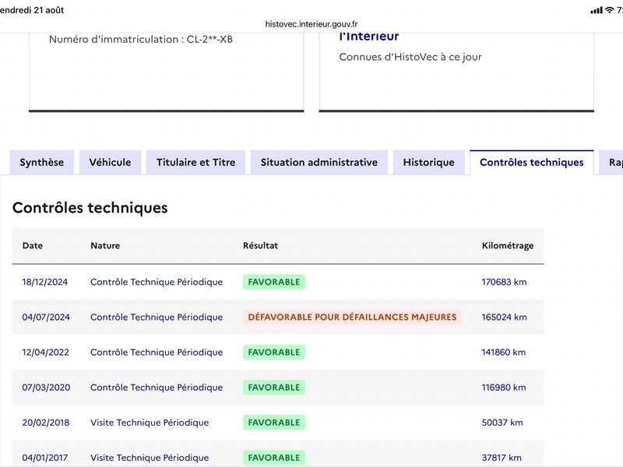This screenshot has width=623, height=467.
Task: Click the FAVORABLE badge for 12/04/2022
Action: click(274, 353)
